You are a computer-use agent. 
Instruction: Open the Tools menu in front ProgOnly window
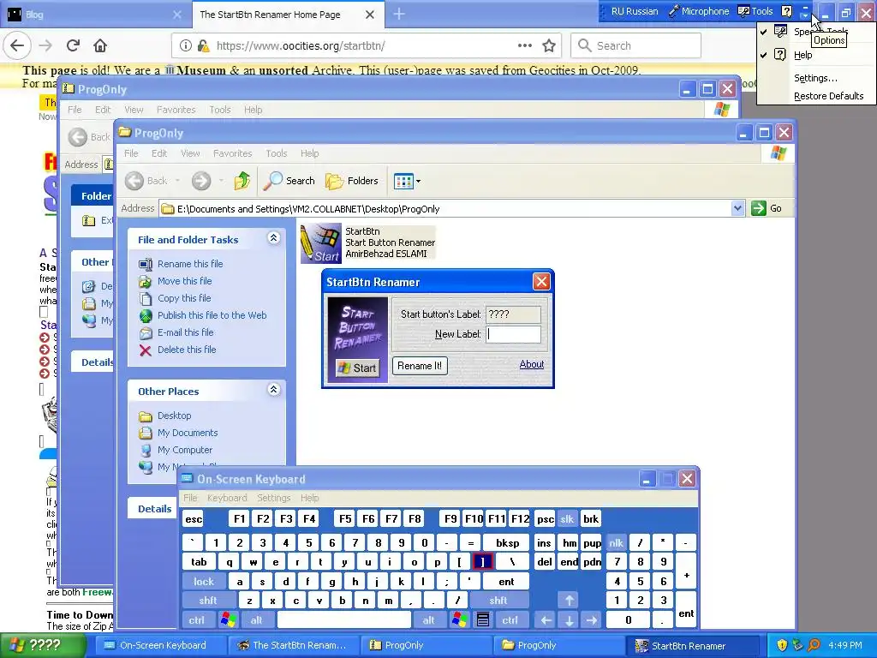[x=277, y=153]
